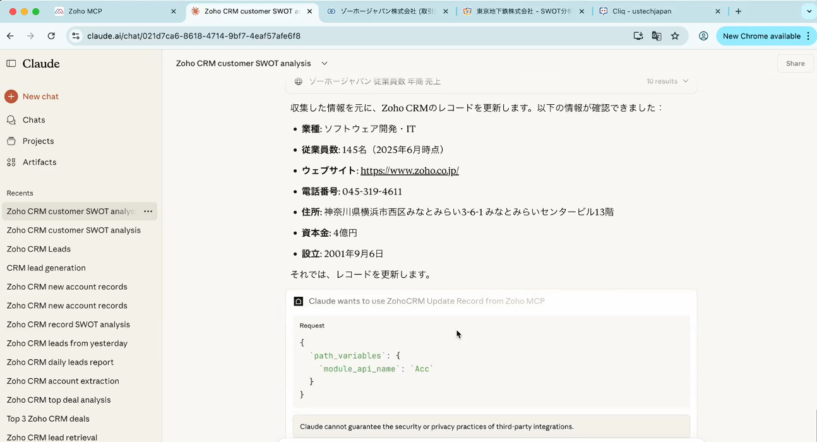Bookmark this page with the star icon

click(675, 36)
